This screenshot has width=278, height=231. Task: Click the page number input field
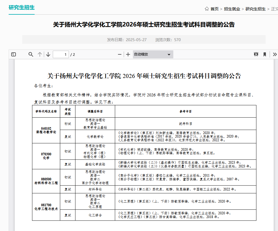(61, 54)
